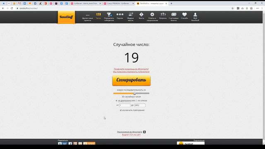Close the RandStuff.ru browser tab
This screenshot has width=265, height=149.
(x=166, y=3)
